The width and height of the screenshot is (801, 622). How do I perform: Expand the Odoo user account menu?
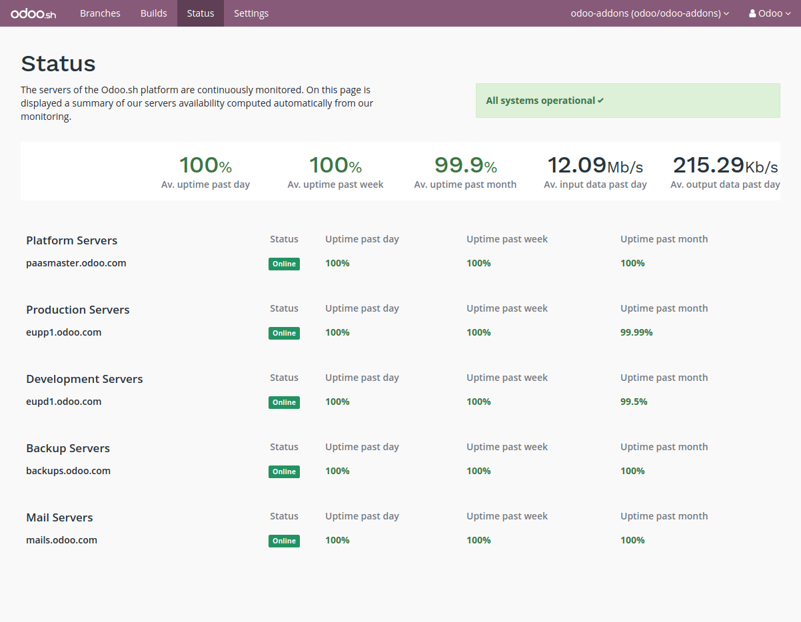[770, 13]
